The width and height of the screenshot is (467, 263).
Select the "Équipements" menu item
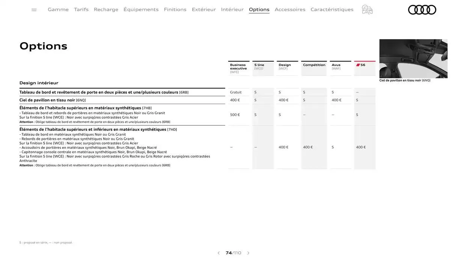click(x=141, y=9)
